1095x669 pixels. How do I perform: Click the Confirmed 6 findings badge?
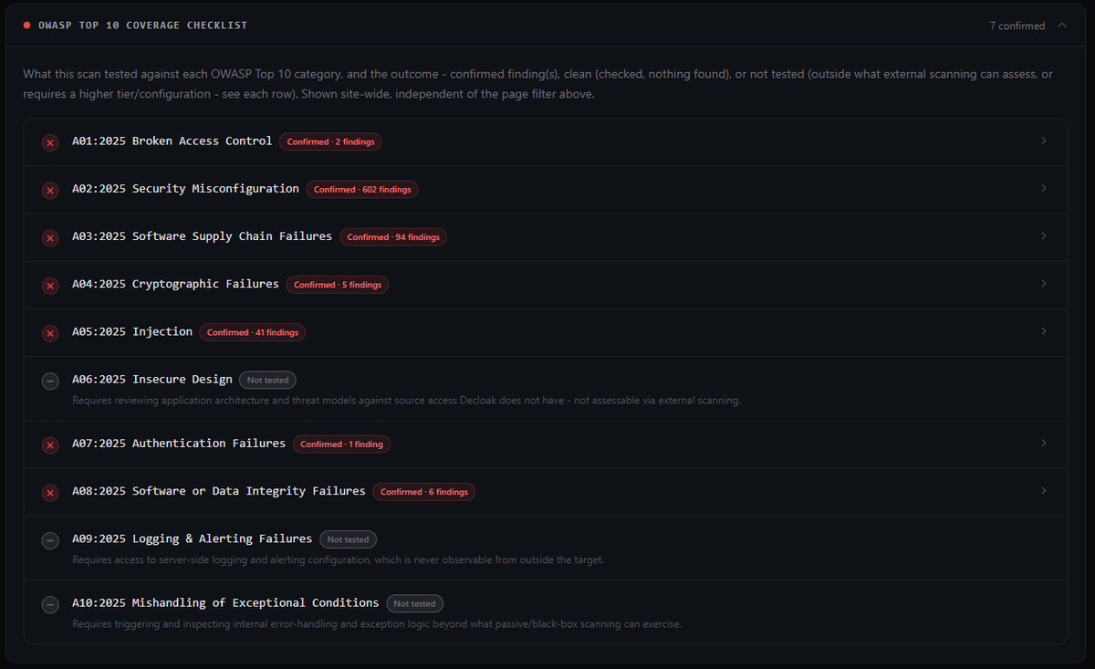[424, 492]
